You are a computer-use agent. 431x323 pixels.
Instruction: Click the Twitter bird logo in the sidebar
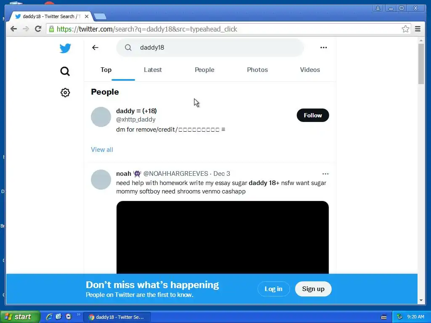pyautogui.click(x=65, y=48)
